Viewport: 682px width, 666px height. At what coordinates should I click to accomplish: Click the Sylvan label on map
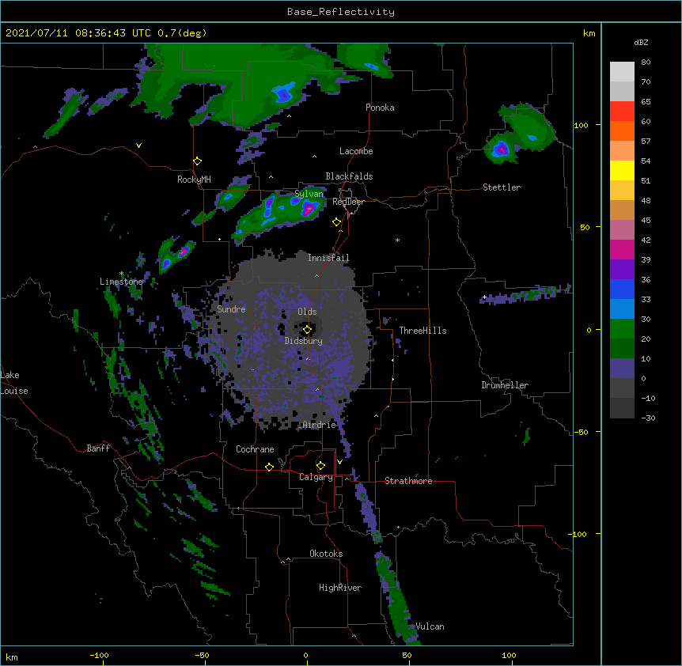click(x=309, y=194)
